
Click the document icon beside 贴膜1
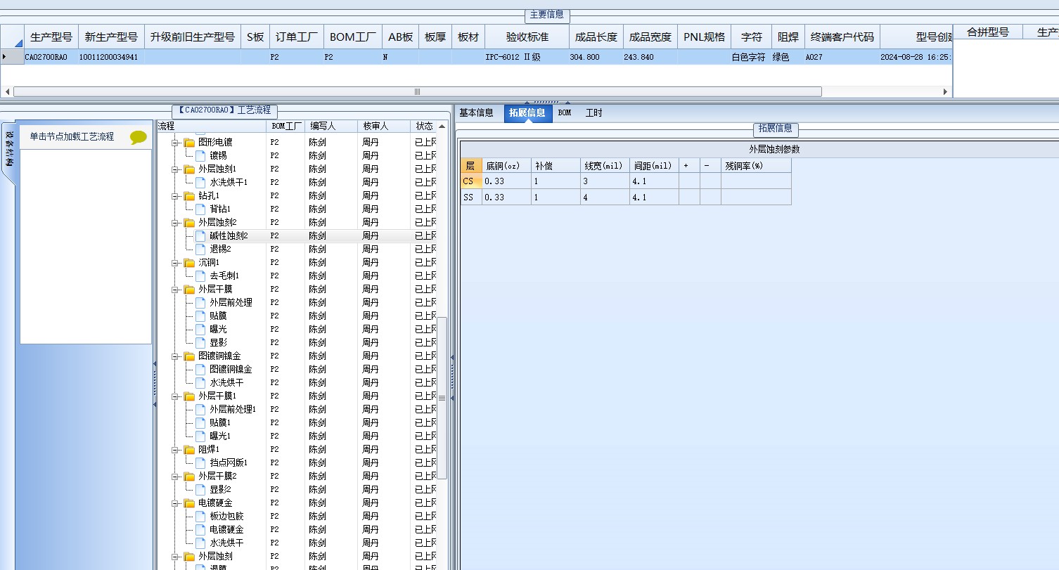pos(201,422)
